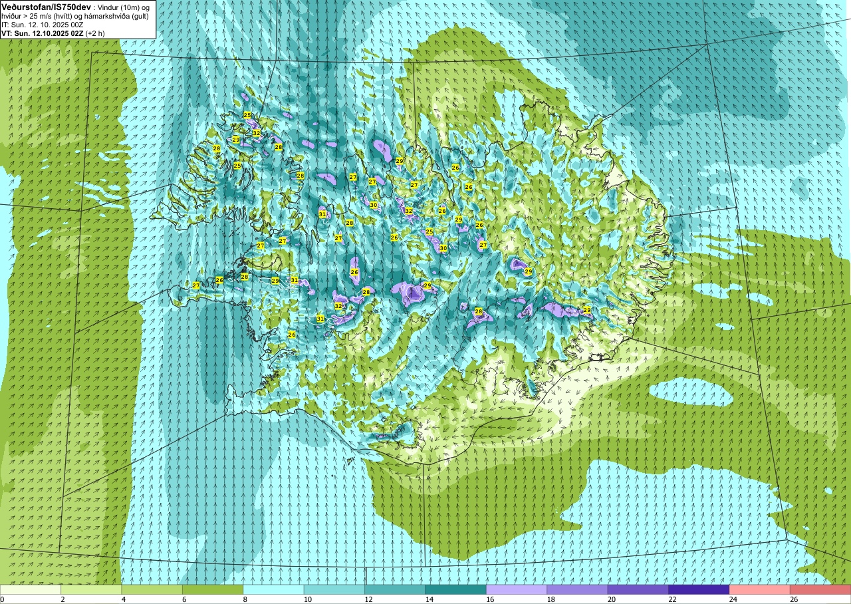The image size is (851, 604).
Task: Click the 8–10 m/s pale cyan legend swatch
Action: coord(273,590)
